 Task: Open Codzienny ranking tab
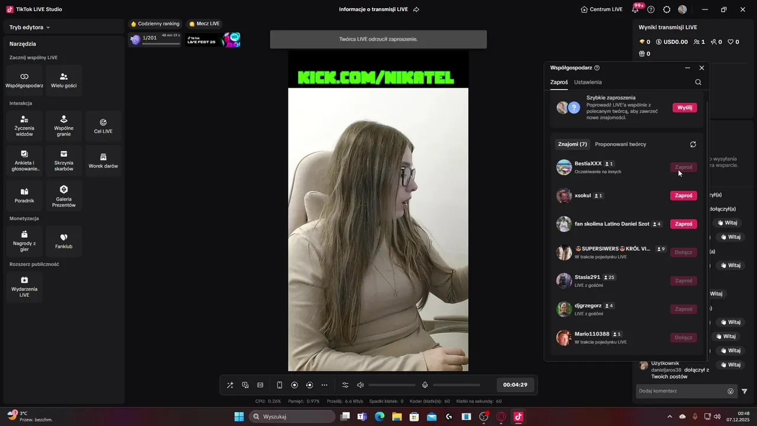click(155, 24)
